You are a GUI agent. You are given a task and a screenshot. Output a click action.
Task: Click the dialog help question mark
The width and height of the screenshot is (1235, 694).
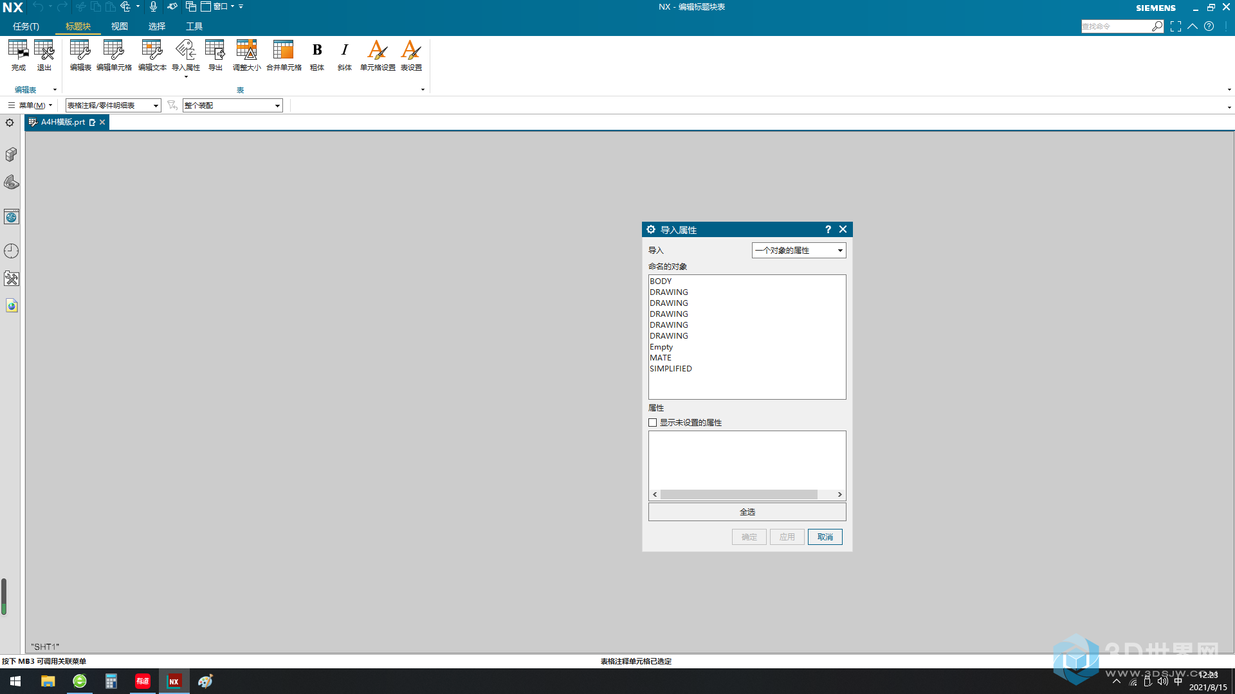tap(828, 229)
